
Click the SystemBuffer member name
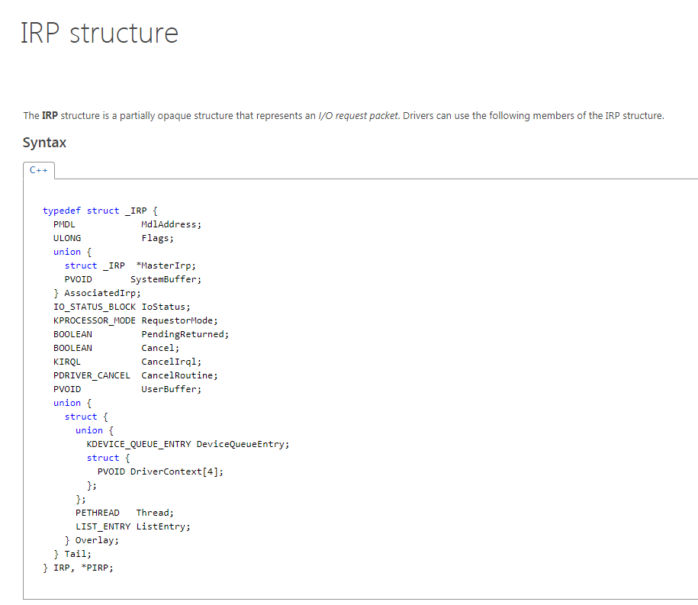166,279
